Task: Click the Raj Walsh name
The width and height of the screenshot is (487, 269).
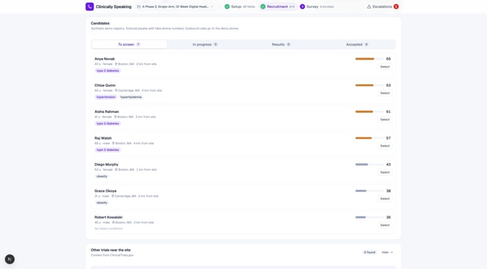Action: click(103, 138)
